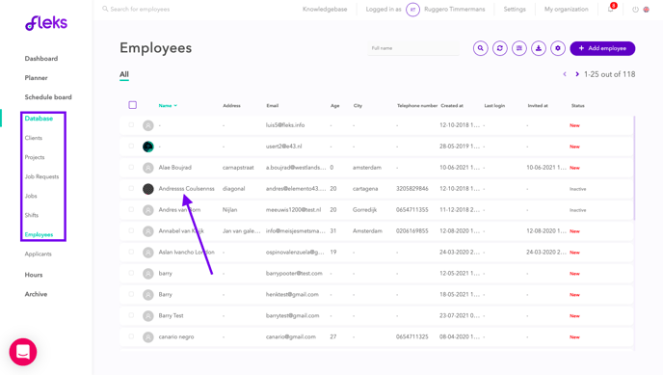
Task: Sort by the Name column arrow
Action: tap(175, 106)
